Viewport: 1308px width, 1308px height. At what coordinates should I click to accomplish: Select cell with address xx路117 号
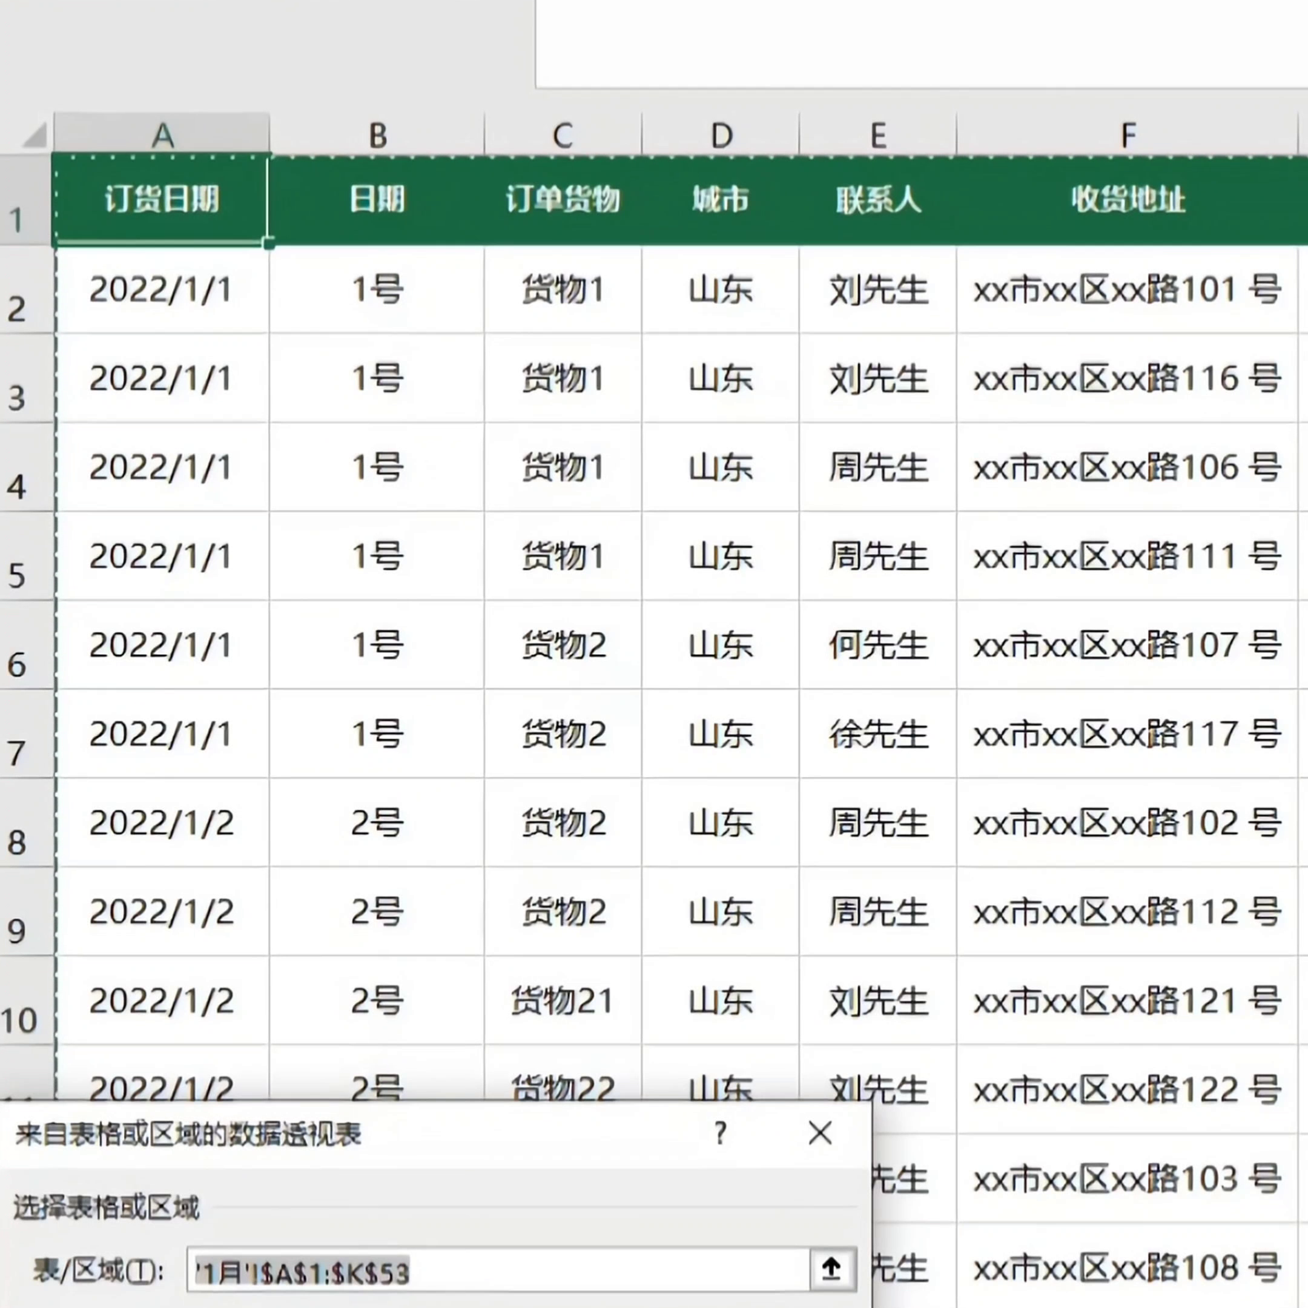click(x=1127, y=734)
